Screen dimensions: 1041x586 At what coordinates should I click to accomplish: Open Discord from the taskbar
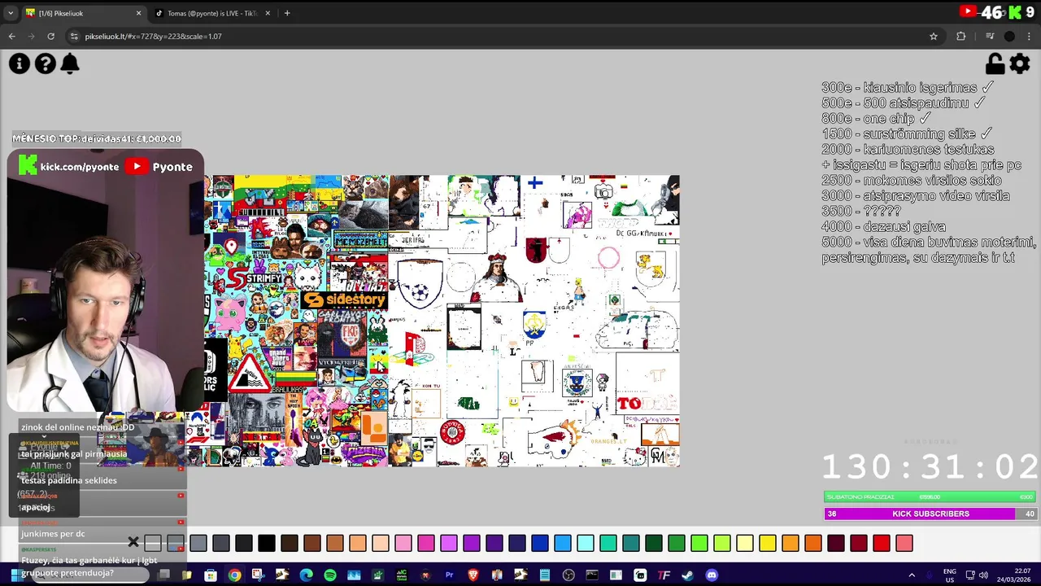pyautogui.click(x=712, y=575)
